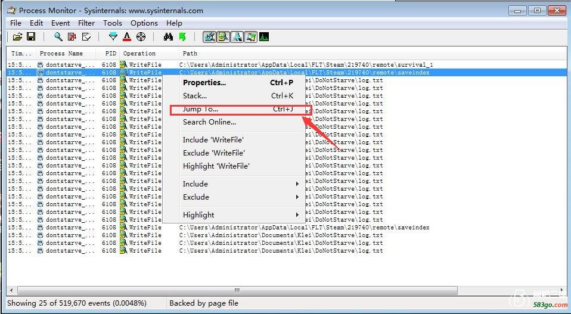Select the row with path ending survival_1
Viewport: 571px width, 314px height.
click(x=286, y=65)
